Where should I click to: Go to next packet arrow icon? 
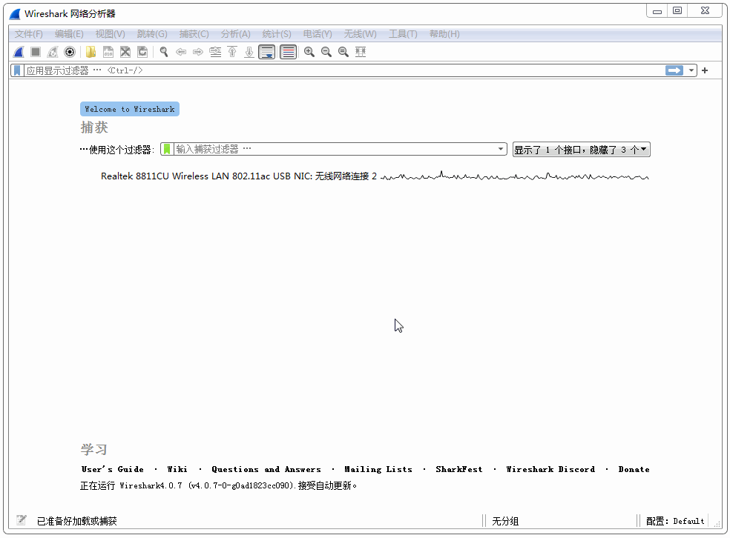[198, 52]
